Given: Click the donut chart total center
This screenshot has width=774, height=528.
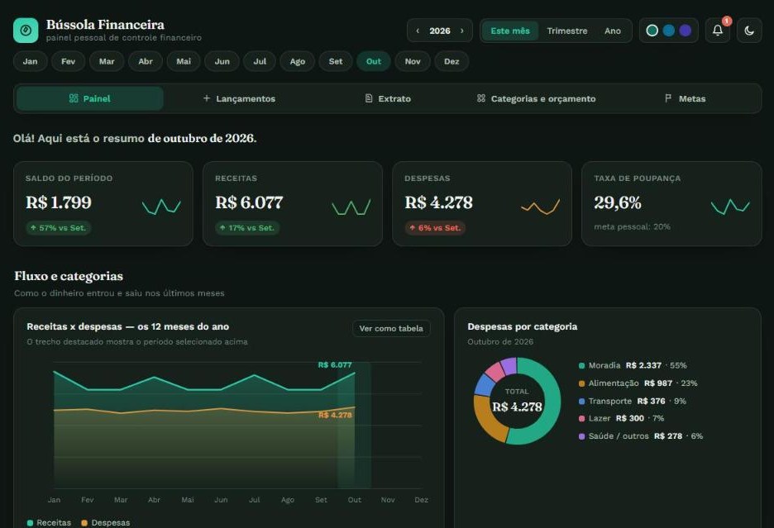Looking at the screenshot, I should (517, 402).
